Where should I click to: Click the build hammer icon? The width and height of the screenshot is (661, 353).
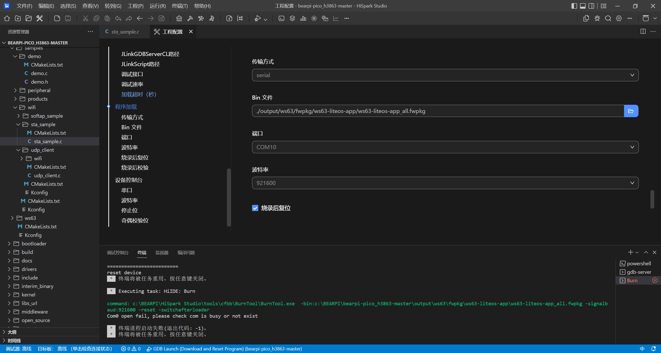click(190, 18)
